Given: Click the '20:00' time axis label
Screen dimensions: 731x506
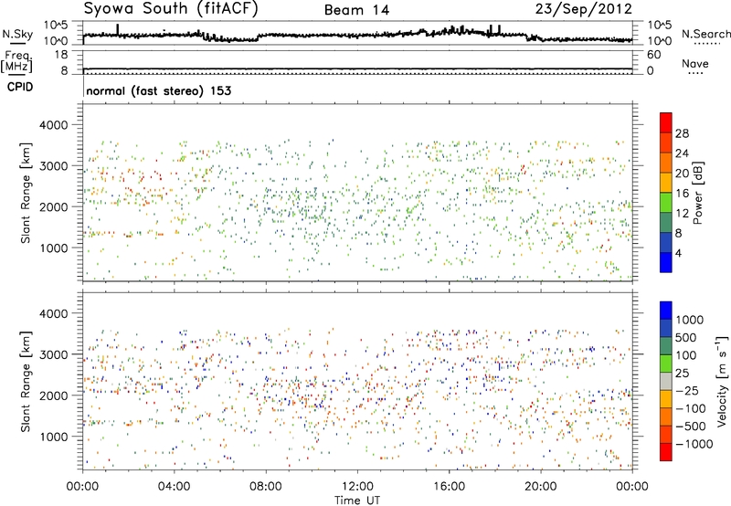Looking at the screenshot, I should pos(541,487).
